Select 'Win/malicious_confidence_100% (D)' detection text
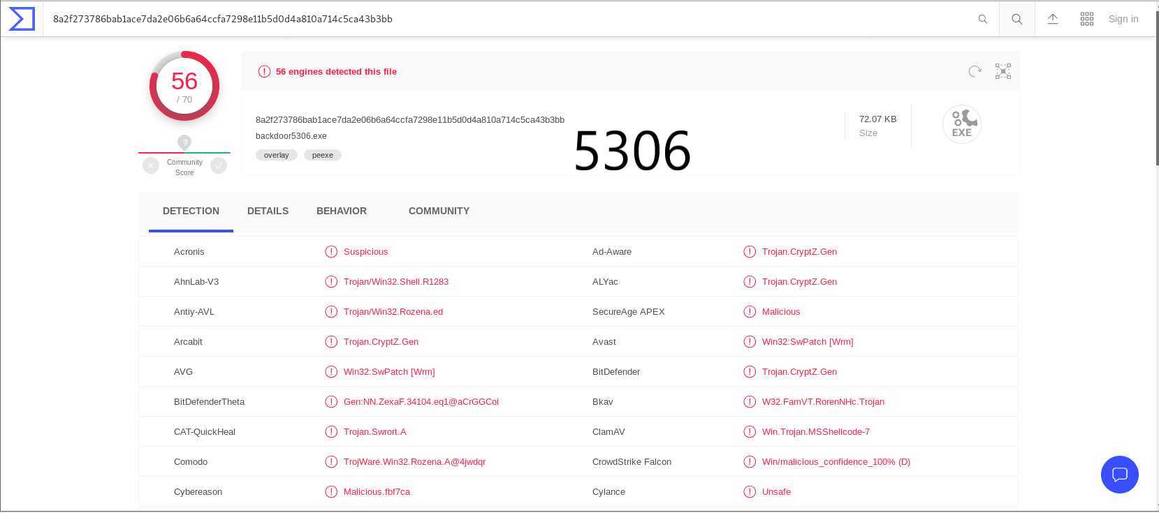Viewport: 1159px width, 513px height. click(x=836, y=462)
